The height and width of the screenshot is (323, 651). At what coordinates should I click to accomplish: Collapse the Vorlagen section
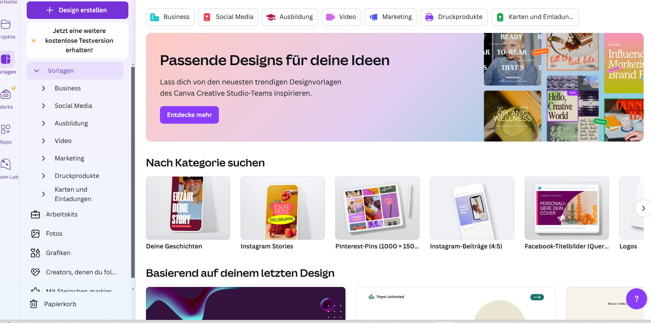pyautogui.click(x=36, y=71)
